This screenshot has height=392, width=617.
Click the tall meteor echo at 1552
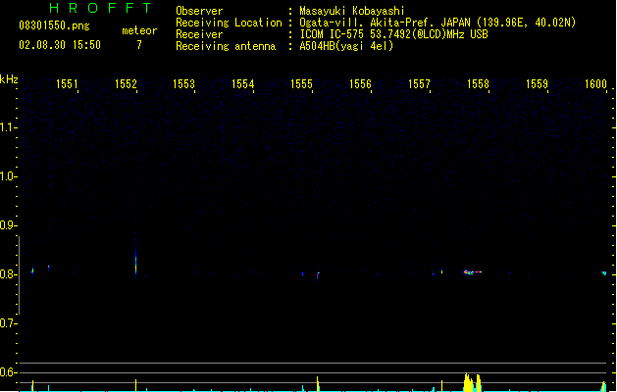135,262
